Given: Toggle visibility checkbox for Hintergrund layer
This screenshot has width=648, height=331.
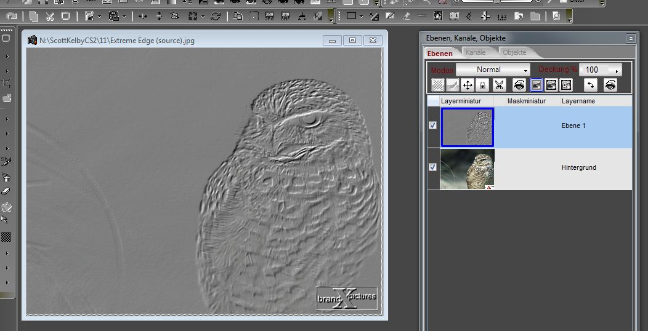Looking at the screenshot, I should click(x=433, y=167).
